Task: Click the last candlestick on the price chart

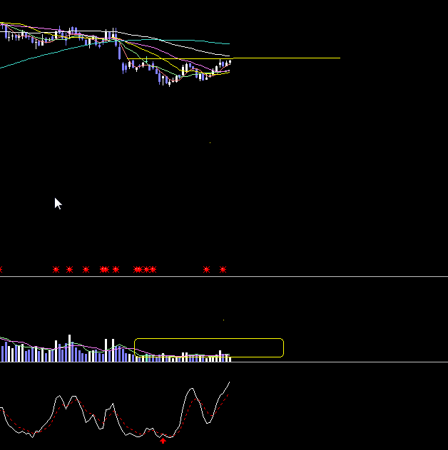Action: [230, 62]
